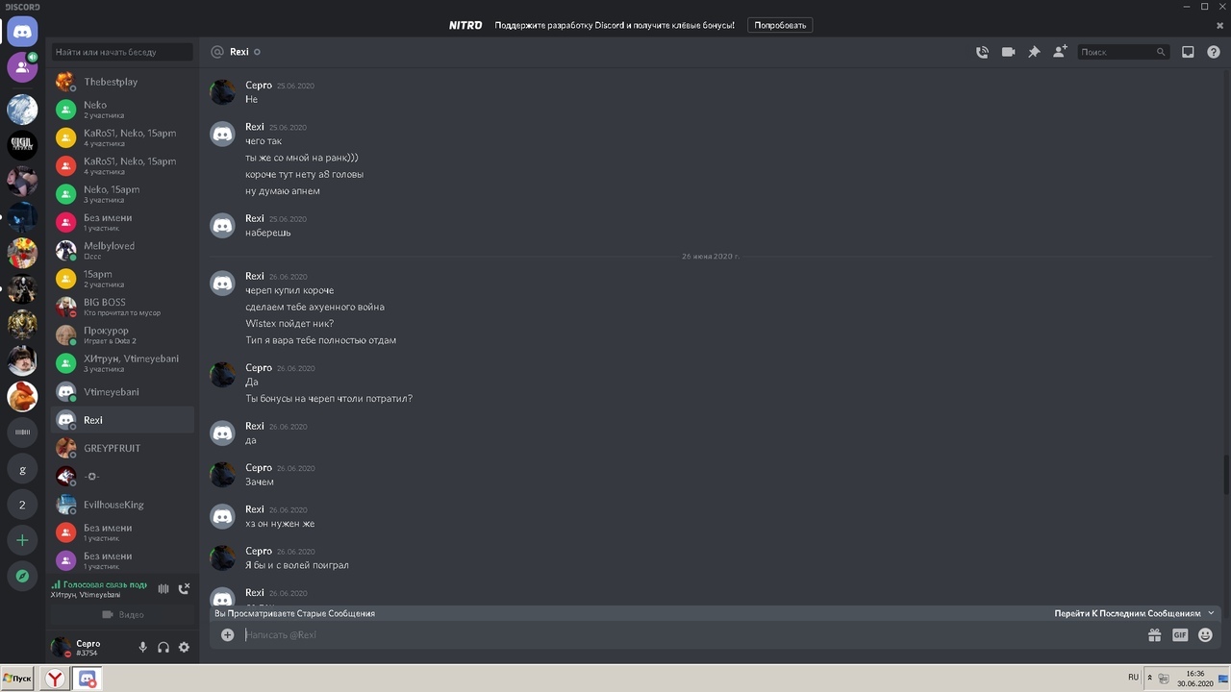Click the message input field for Rexi
This screenshot has height=692, width=1231.
pyautogui.click(x=673, y=635)
